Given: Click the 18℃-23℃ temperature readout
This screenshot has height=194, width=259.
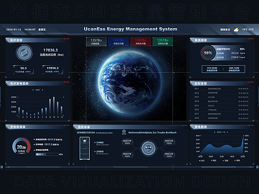Looking at the screenshot, I should tap(248, 29).
